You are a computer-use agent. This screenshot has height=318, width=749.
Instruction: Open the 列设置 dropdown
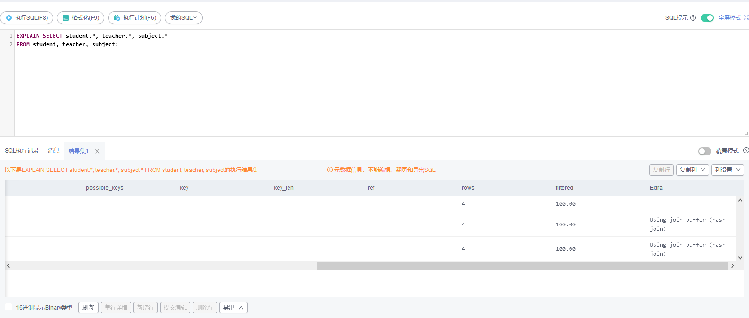[728, 170]
